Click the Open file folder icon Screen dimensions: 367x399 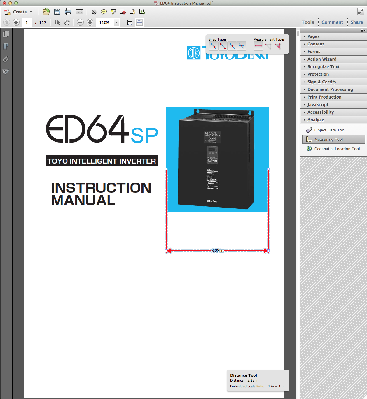46,12
